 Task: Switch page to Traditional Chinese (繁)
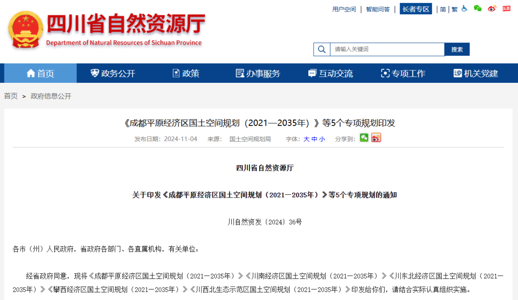(454, 9)
